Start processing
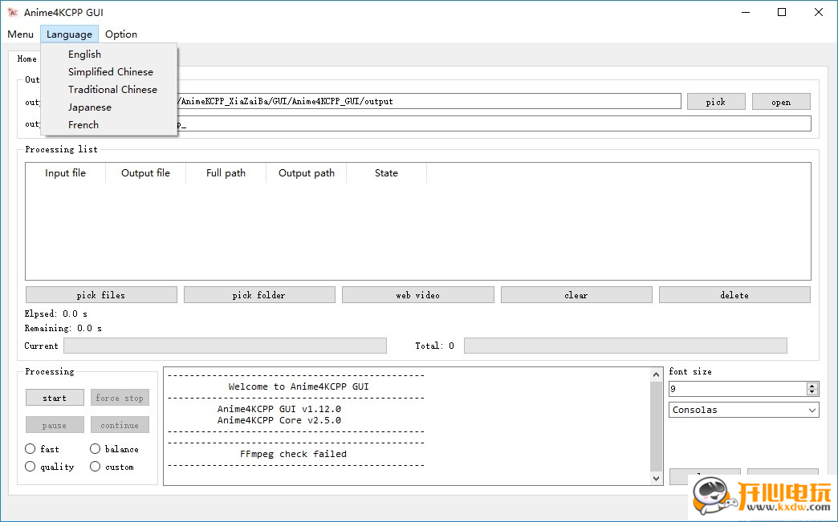The width and height of the screenshot is (838, 522). [55, 398]
